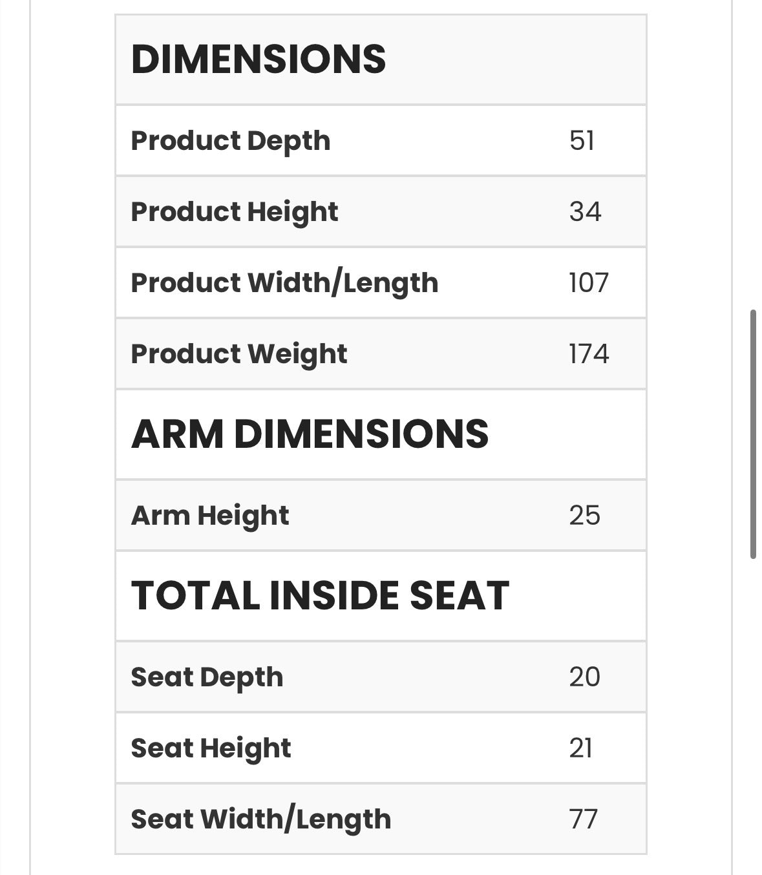The image size is (762, 875).
Task: Click the TOTAL INSIDE SEAT heading
Action: pos(321,595)
